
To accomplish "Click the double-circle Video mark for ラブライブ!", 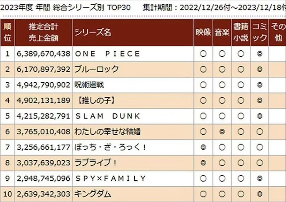I will click(x=203, y=163).
